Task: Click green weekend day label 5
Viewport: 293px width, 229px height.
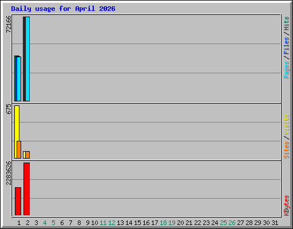Action: [53, 223]
